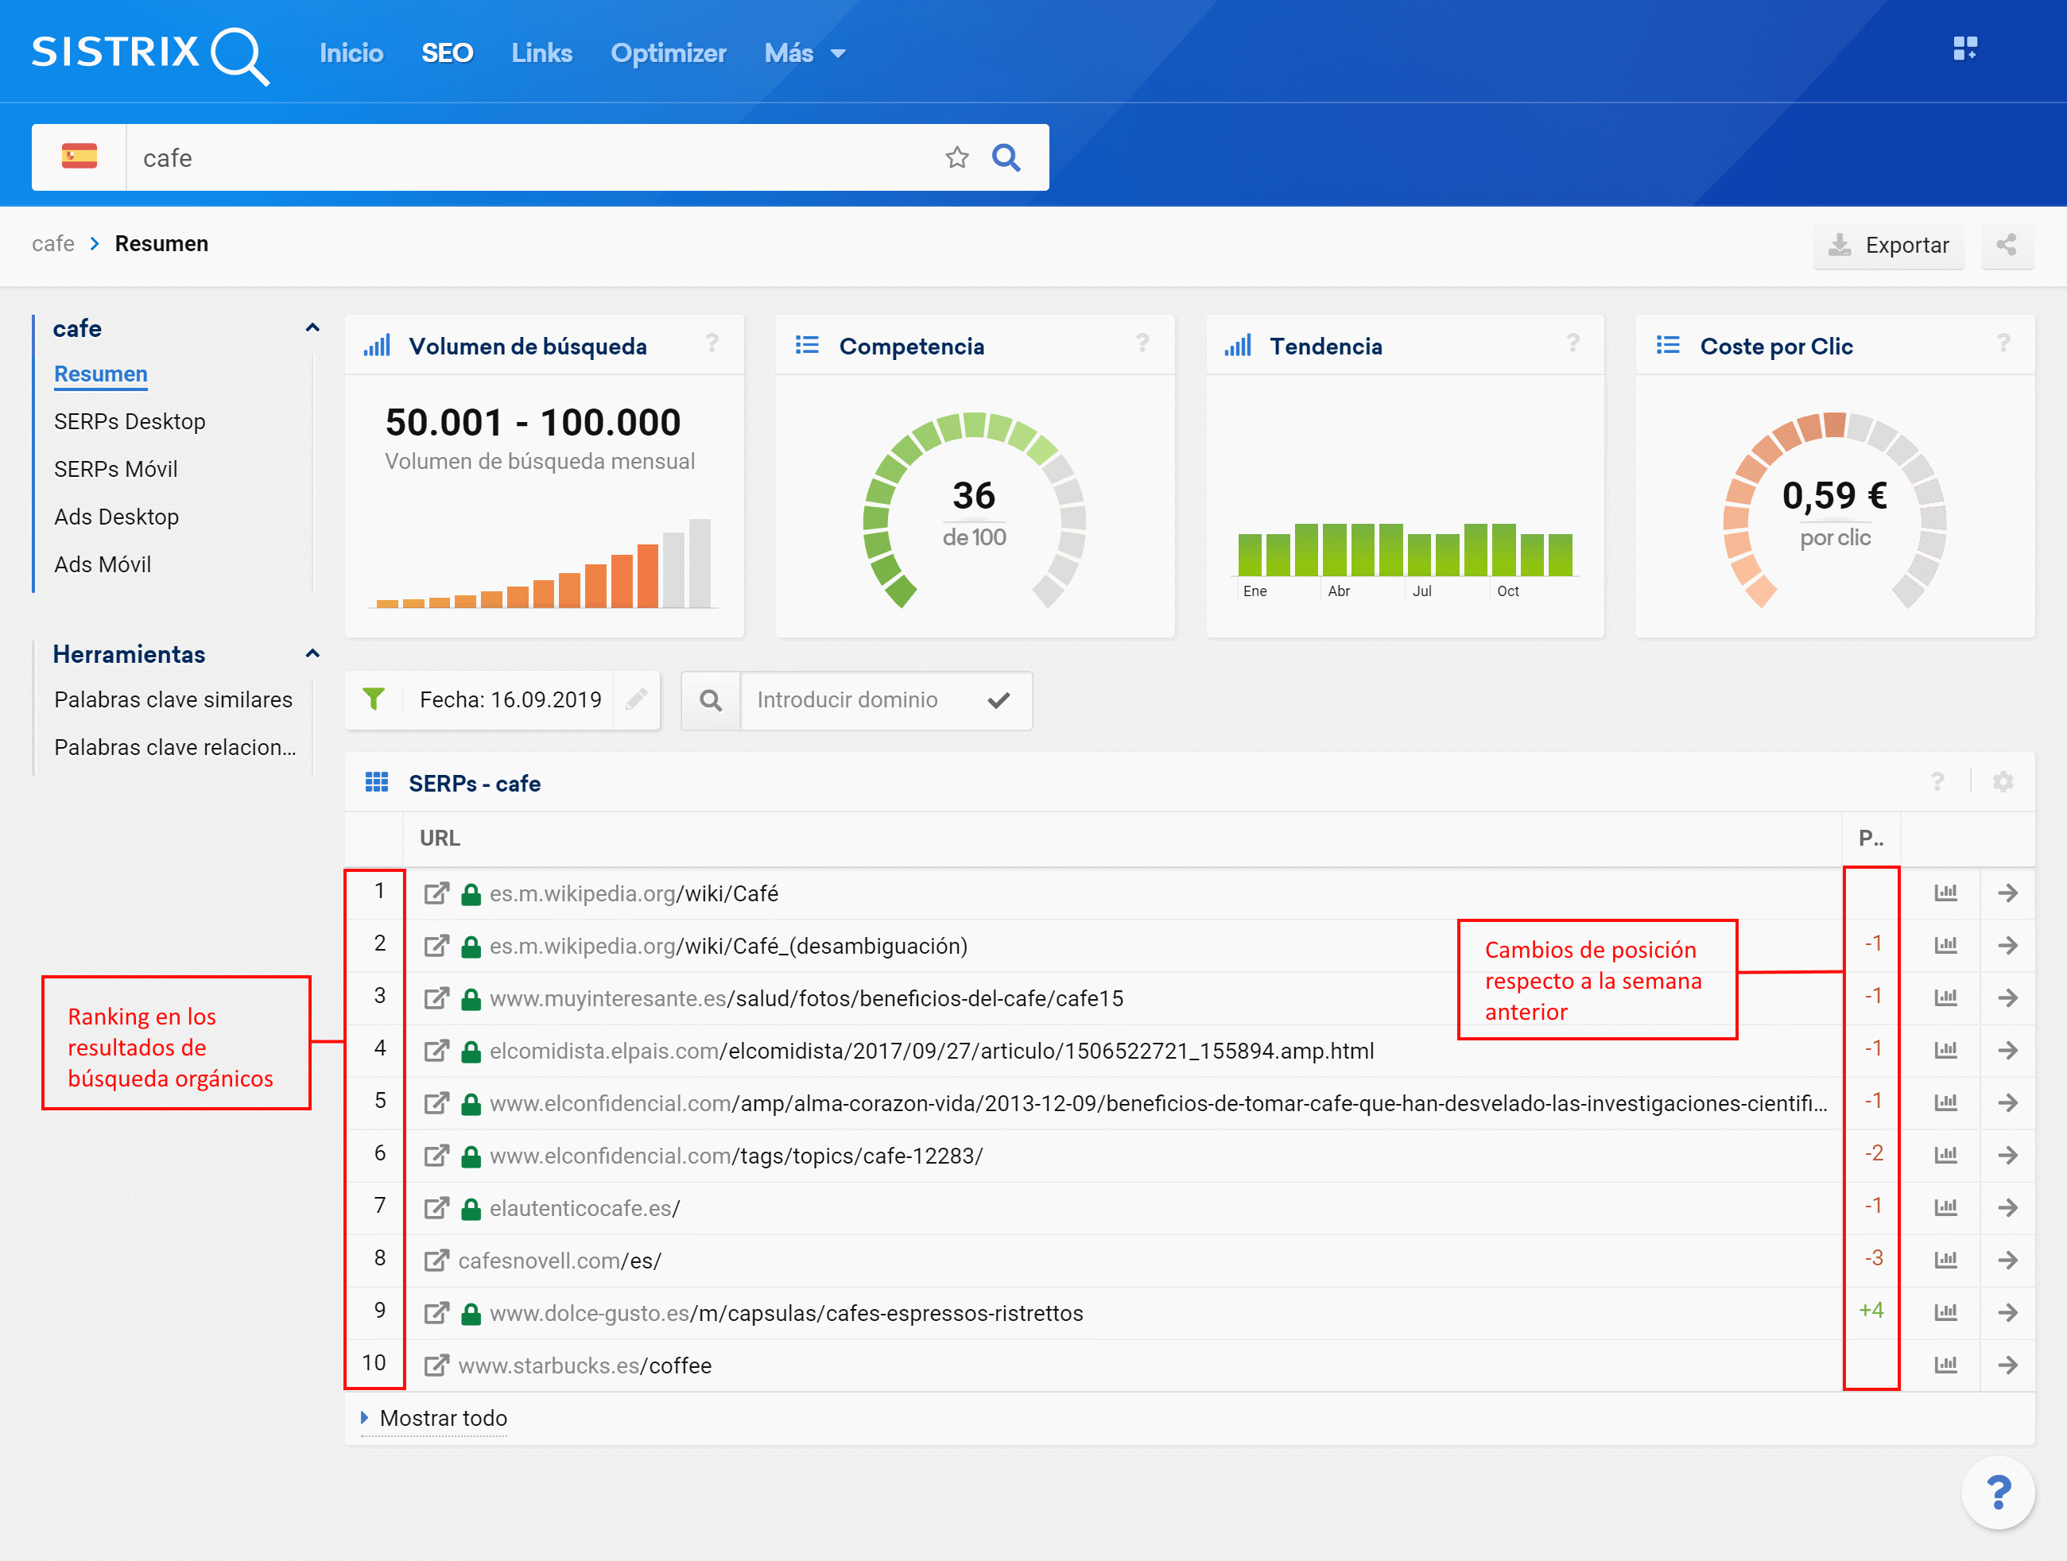Screen dimensions: 2067x1561
Task: Open the apps grid icon in header
Action: 1965,48
